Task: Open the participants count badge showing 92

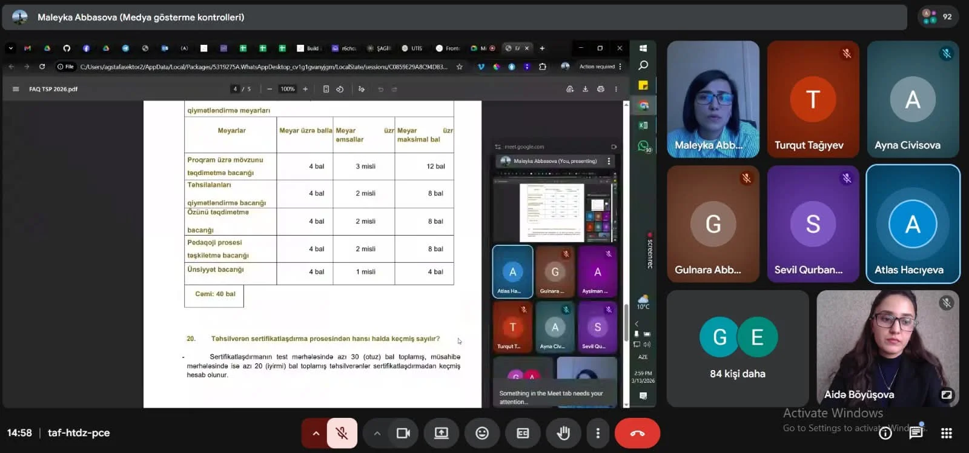Action: (x=938, y=17)
